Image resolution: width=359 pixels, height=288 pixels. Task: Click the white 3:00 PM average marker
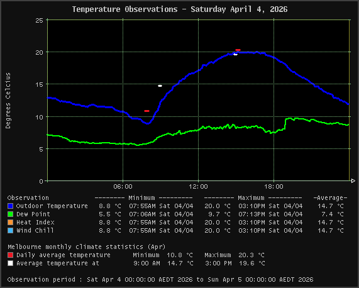pos(235,55)
